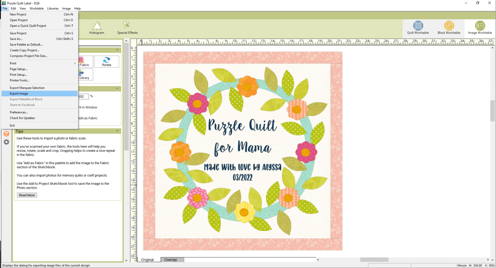Switch to the Overlay tab
496x268 pixels.
[x=171, y=260]
